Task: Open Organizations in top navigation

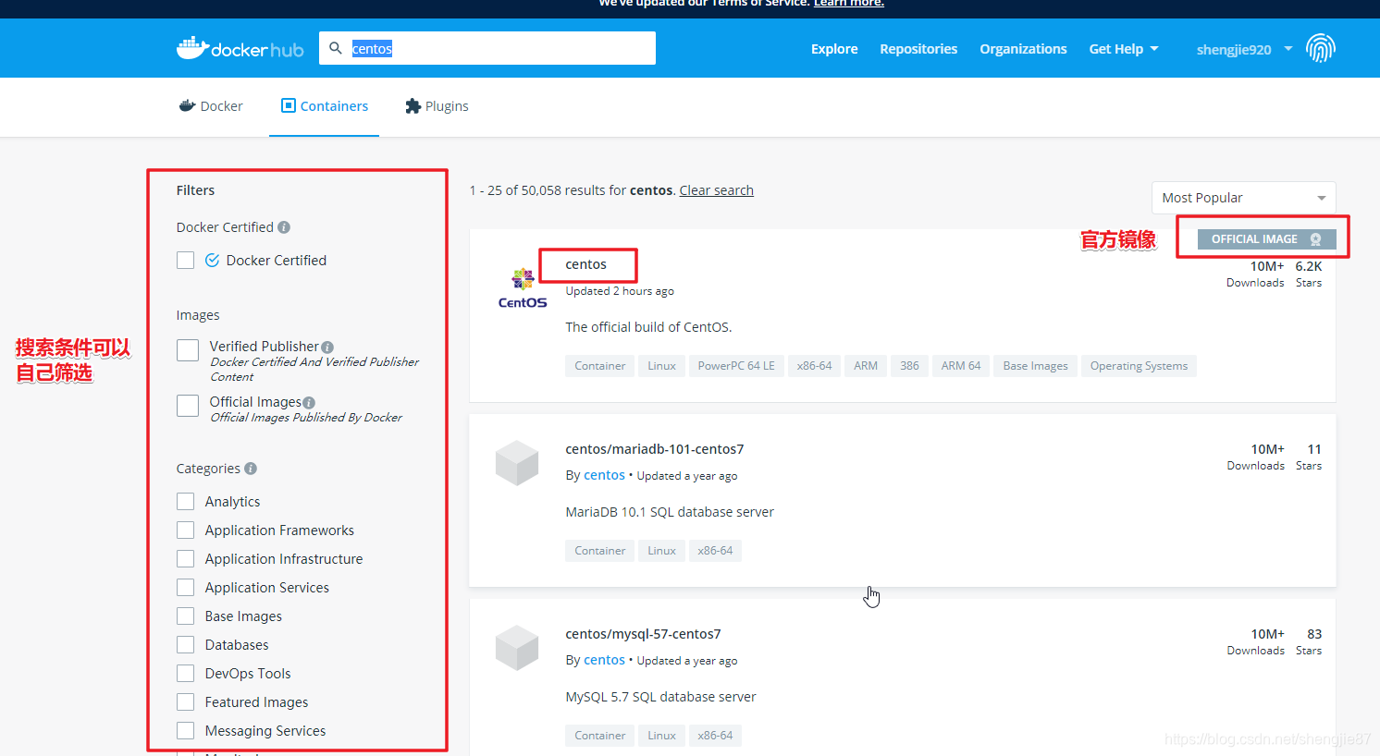Action: 1023,49
